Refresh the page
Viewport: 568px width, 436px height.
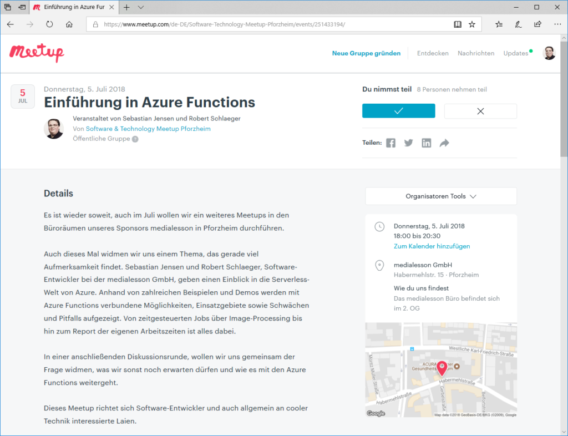[x=49, y=24]
